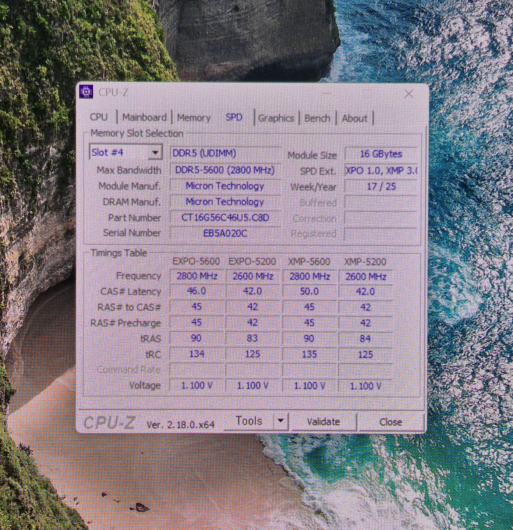Click the EXPO-5200 frequency cell 2600 MHz
Screen dimensions: 513x530
pos(253,276)
